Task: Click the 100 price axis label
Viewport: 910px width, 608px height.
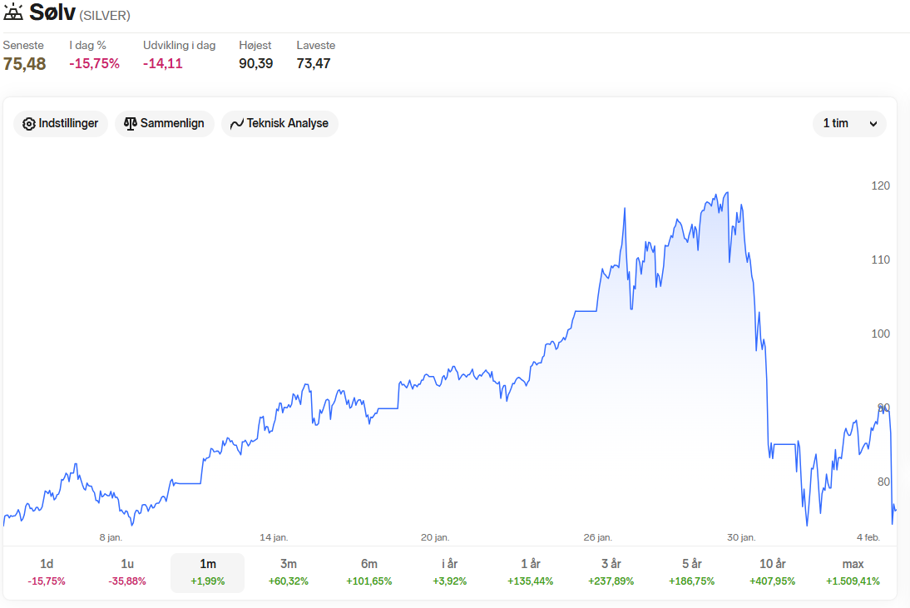Action: pyautogui.click(x=880, y=334)
